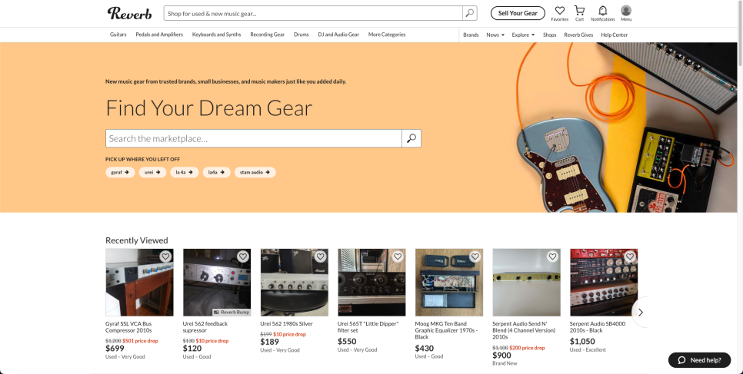Open the user avatar Menu

[x=626, y=13]
